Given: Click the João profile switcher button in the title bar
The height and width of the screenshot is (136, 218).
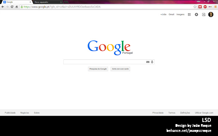Looking at the screenshot, I should coord(198,1).
